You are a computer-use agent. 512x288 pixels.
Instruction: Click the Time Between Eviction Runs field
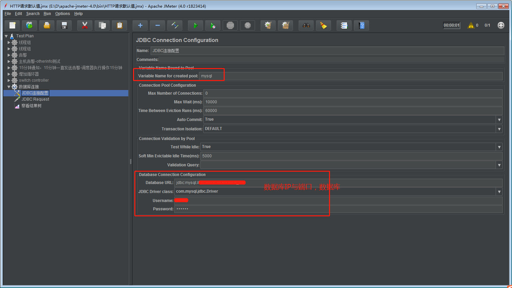tap(353, 111)
